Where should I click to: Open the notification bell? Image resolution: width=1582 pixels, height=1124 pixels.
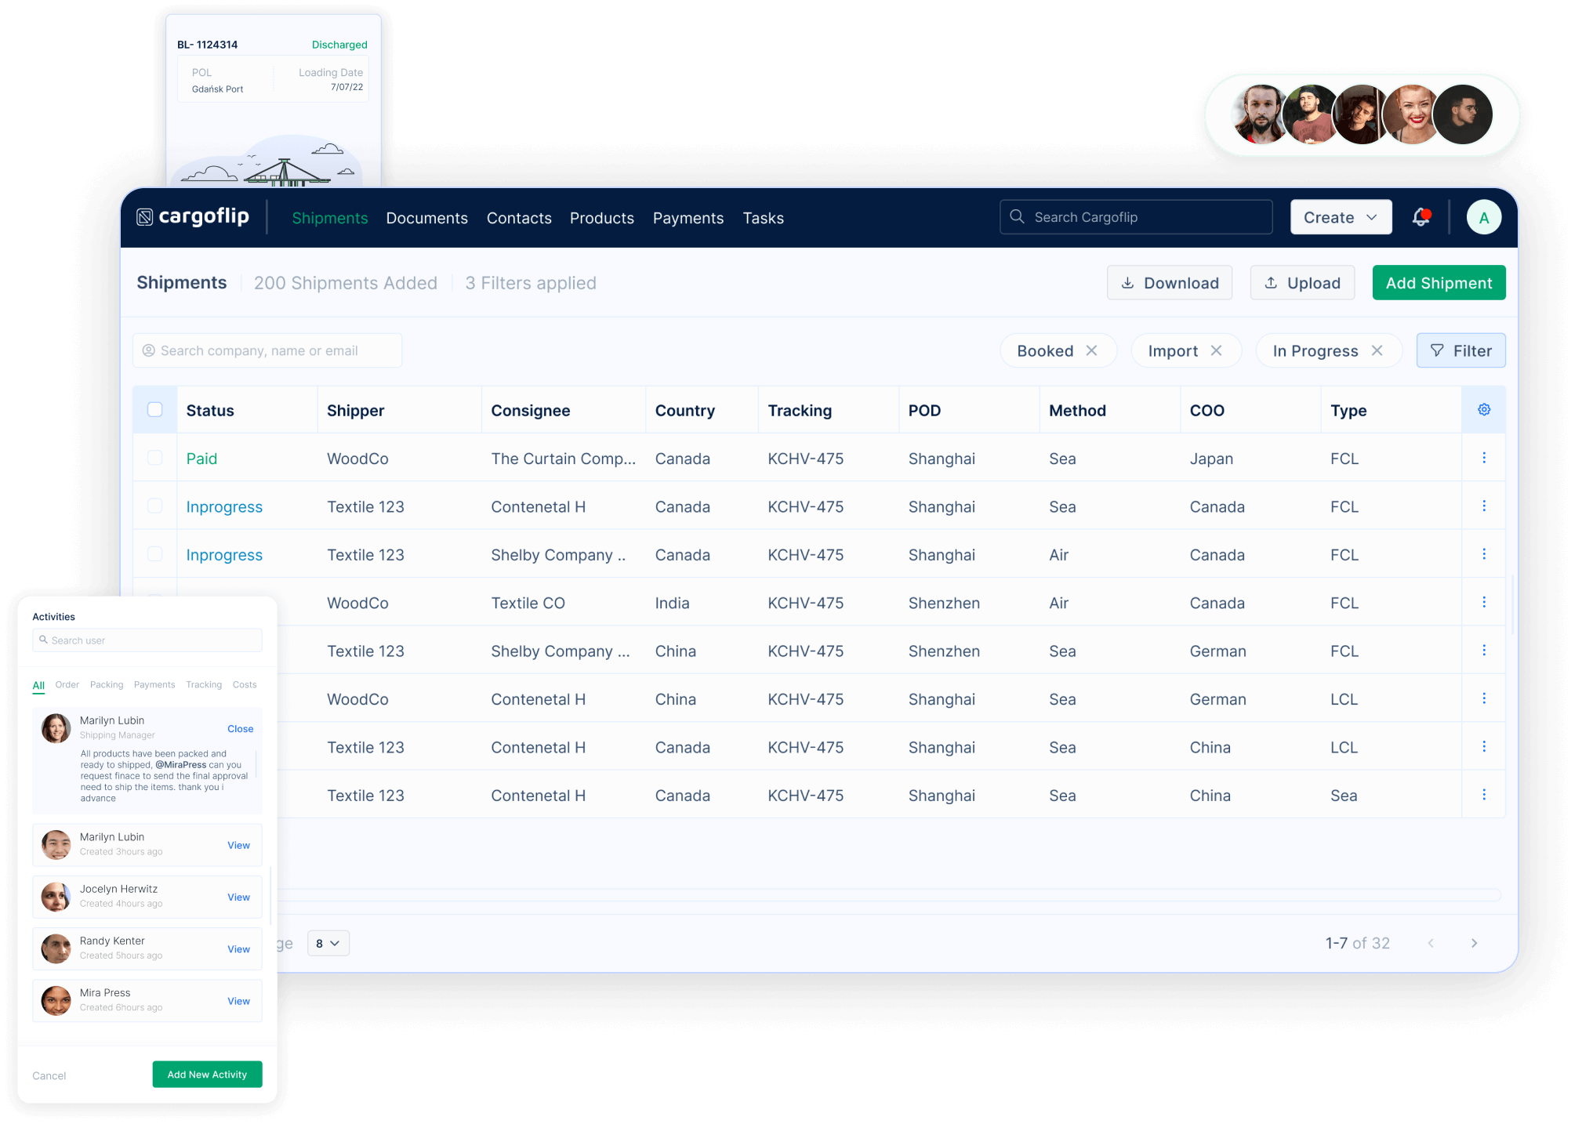click(1421, 217)
